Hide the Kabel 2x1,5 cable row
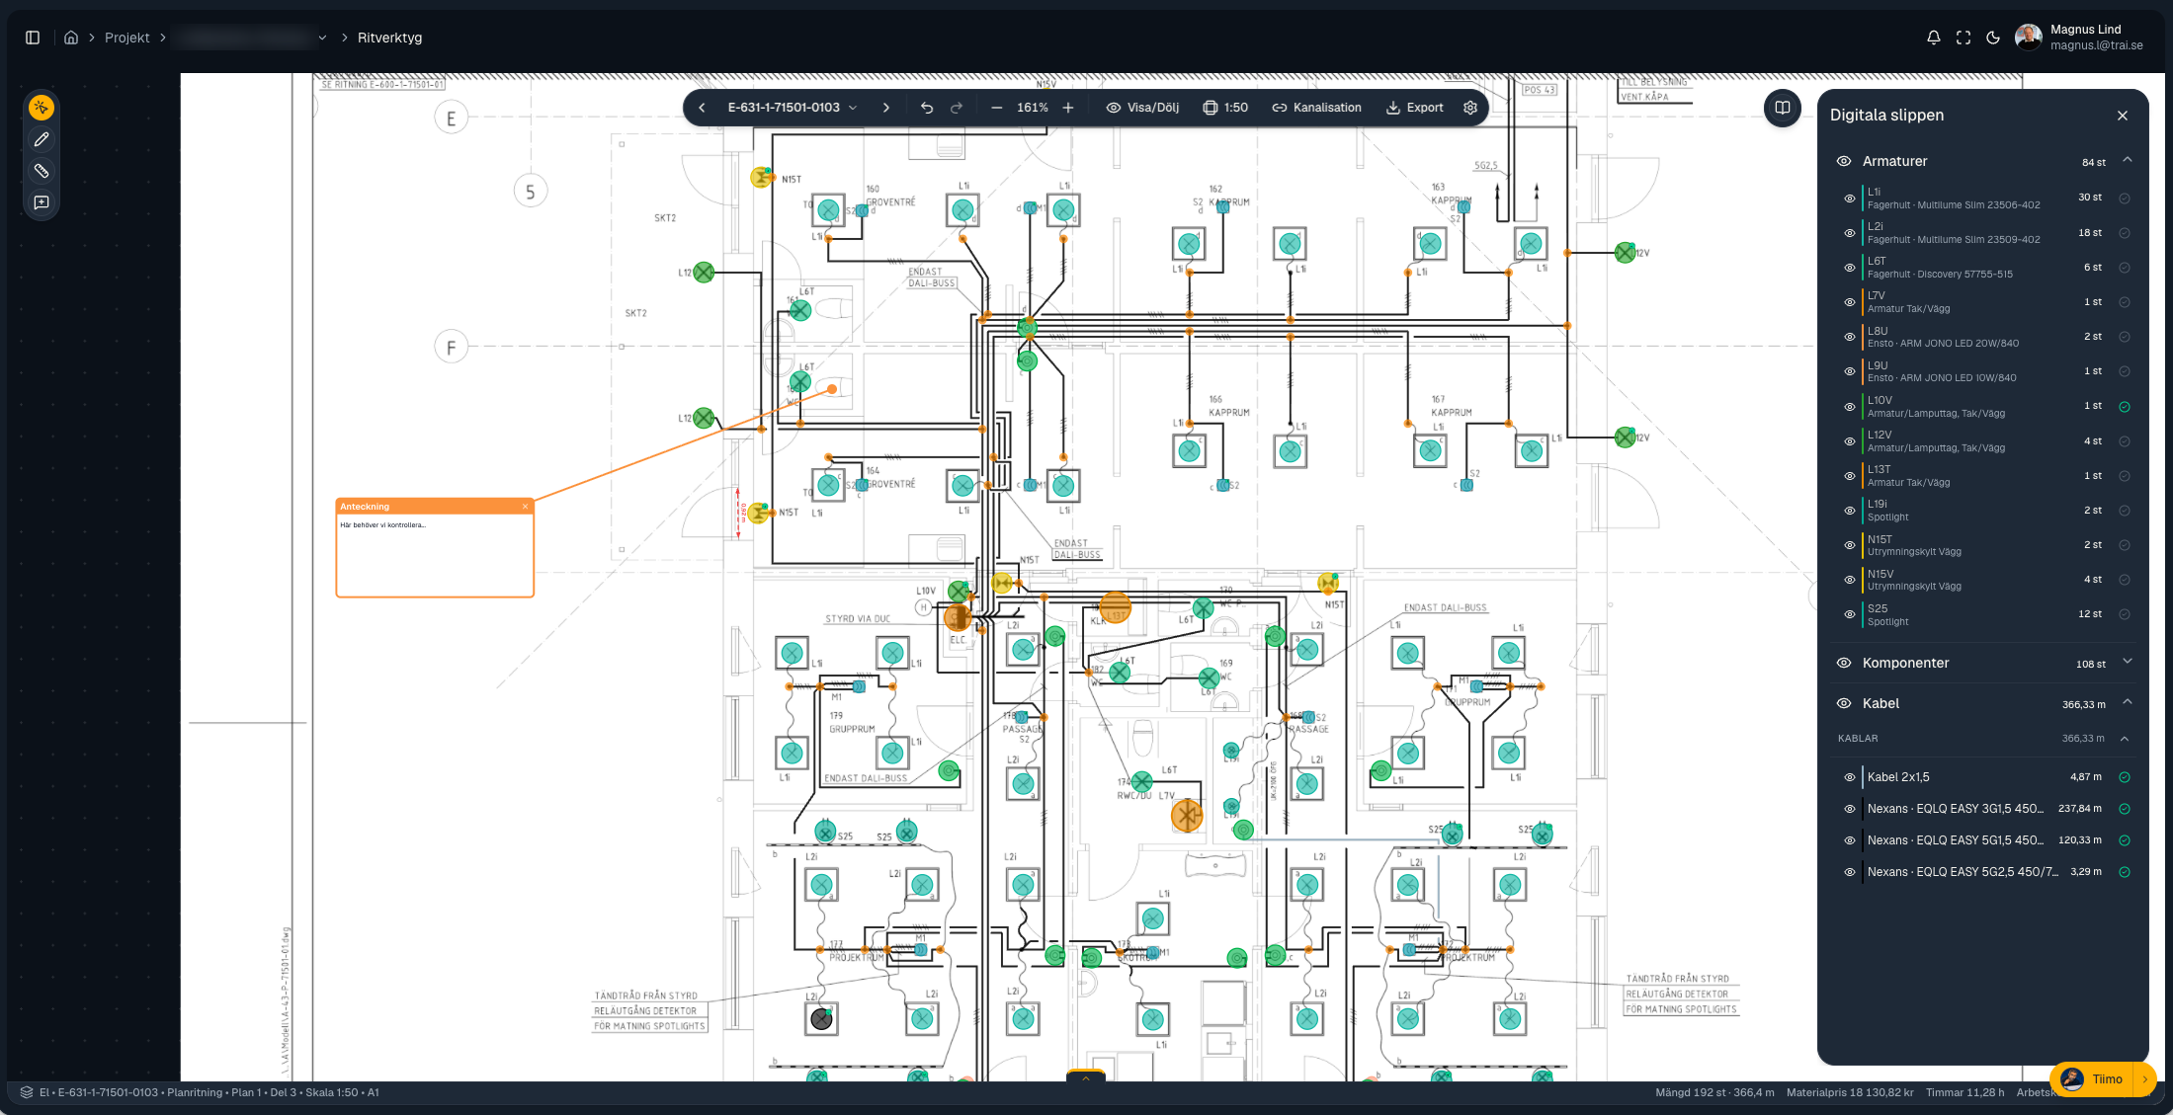This screenshot has height=1115, width=2173. [1850, 777]
